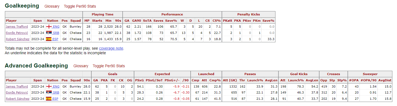Click the Spain flag in Goalkeeping table
The height and width of the screenshot is (106, 397).
[49, 39]
